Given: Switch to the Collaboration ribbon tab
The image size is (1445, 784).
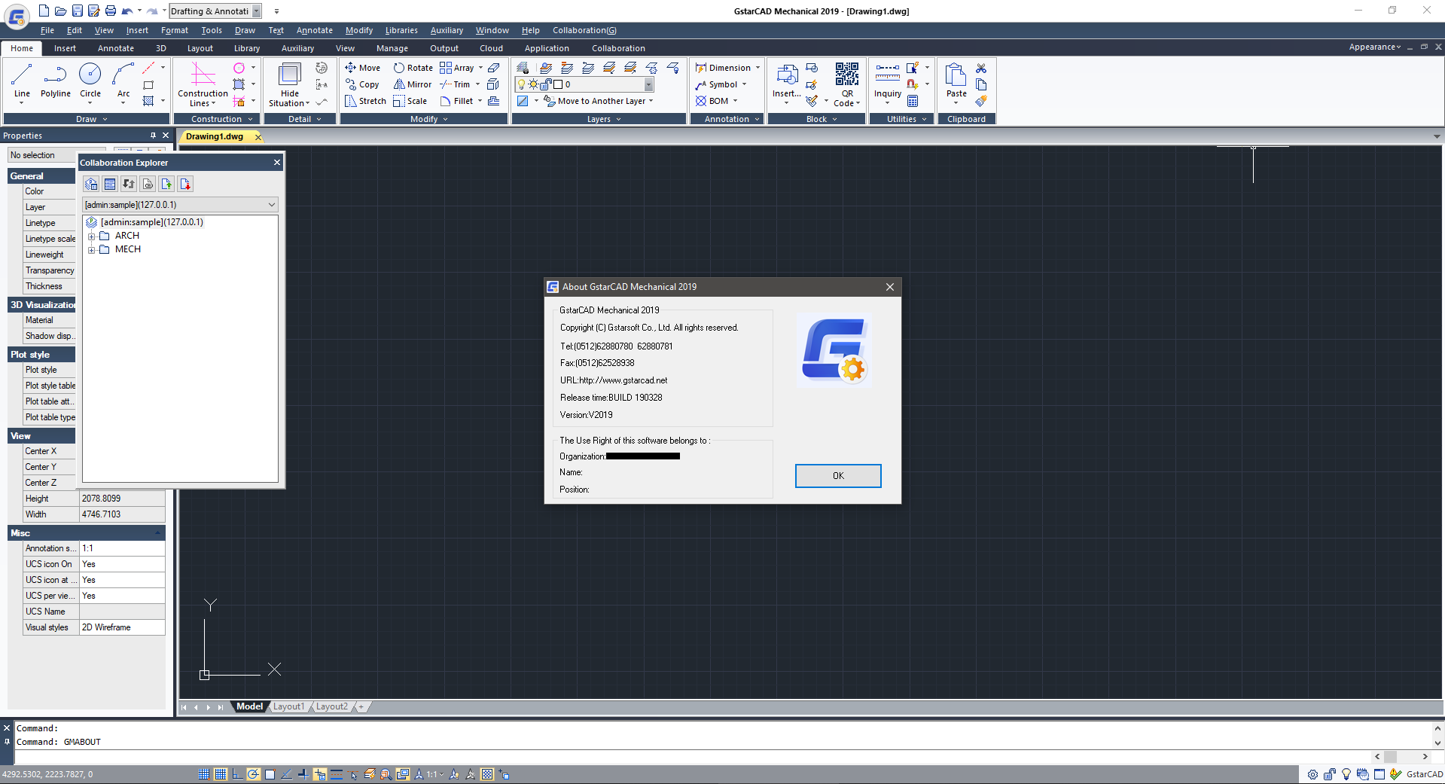Looking at the screenshot, I should 618,48.
